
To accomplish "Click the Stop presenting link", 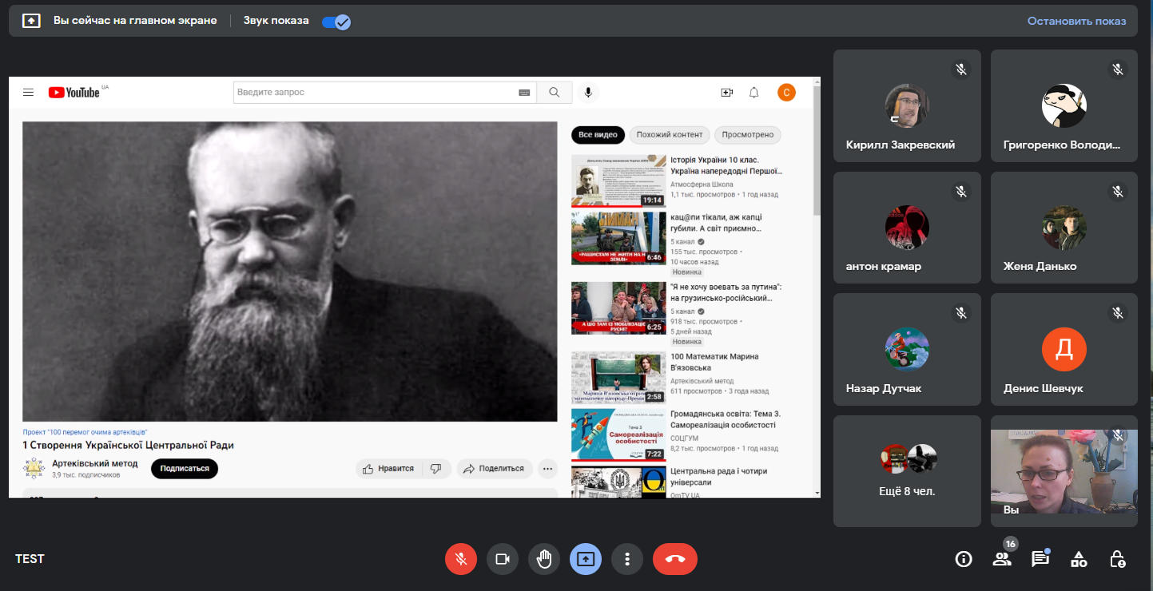I will [x=1076, y=21].
